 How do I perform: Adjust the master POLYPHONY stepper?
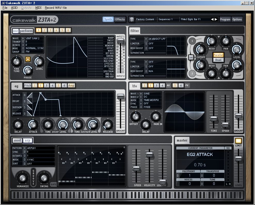178,175
